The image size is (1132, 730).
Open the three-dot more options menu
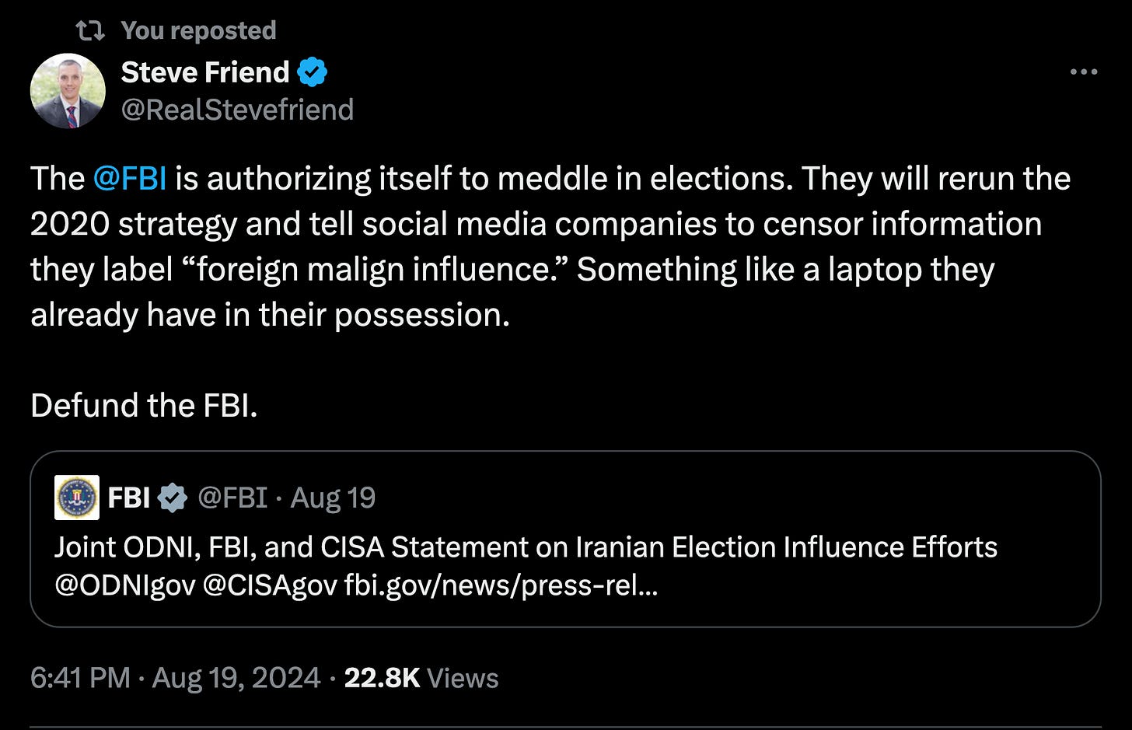(x=1084, y=72)
